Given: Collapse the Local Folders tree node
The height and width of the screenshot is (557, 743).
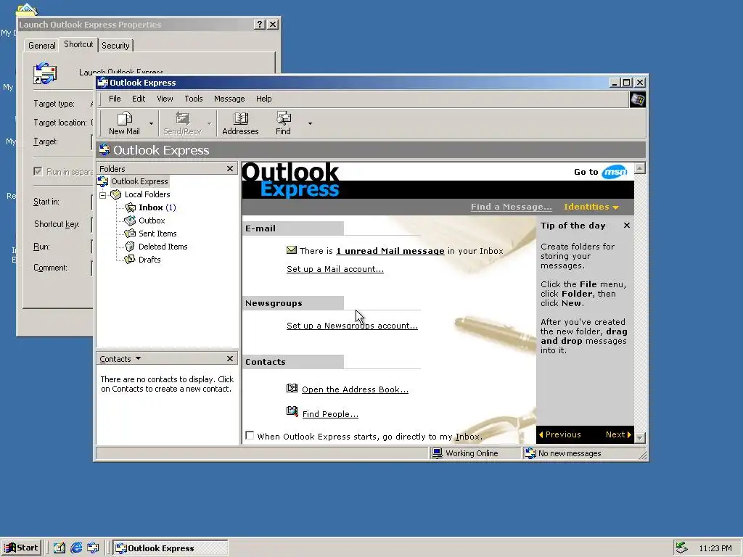Looking at the screenshot, I should [x=103, y=194].
